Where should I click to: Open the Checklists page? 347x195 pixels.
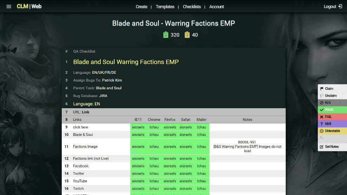[x=192, y=7]
